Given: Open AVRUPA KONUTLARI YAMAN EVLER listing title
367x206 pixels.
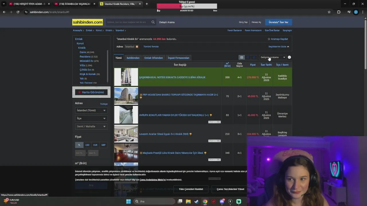Looking at the screenshot, I should pos(174,115).
